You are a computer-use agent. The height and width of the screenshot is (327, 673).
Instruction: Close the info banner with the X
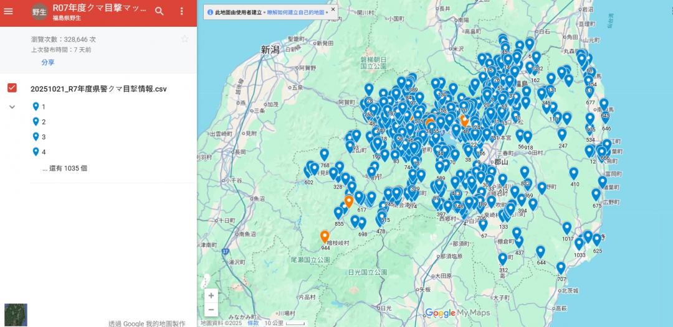pos(333,10)
